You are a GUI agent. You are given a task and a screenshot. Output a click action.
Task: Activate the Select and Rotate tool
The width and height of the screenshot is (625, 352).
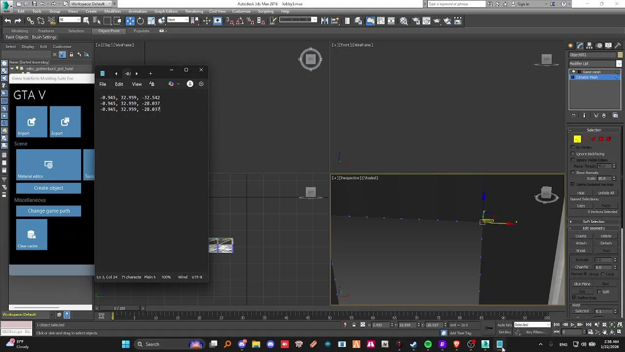(x=141, y=21)
